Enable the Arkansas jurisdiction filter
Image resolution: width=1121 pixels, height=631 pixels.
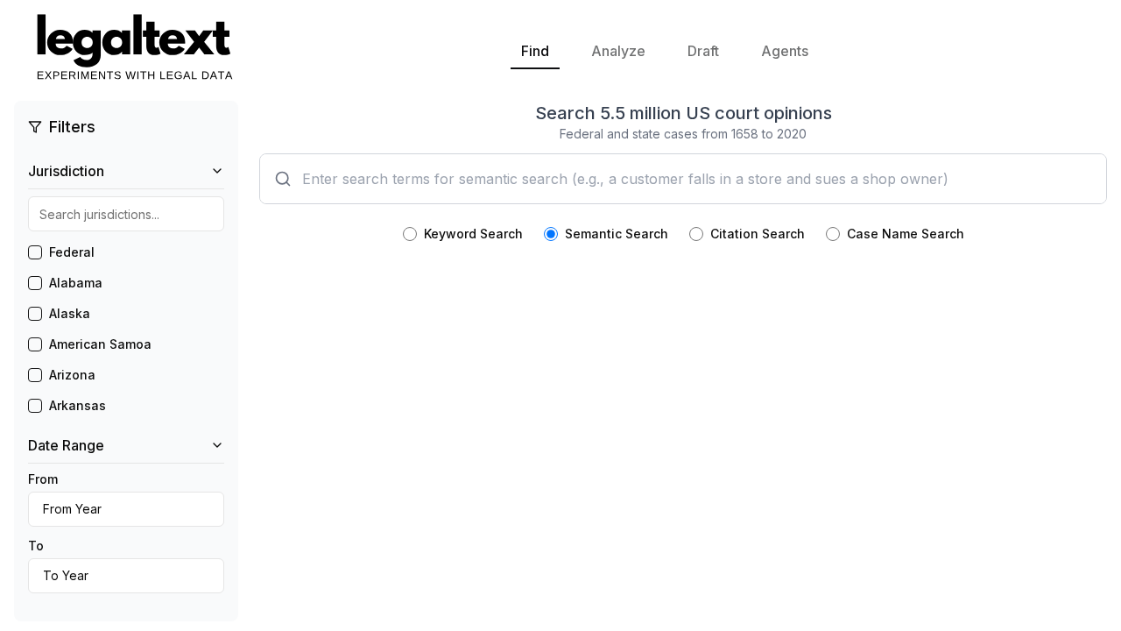coord(35,406)
